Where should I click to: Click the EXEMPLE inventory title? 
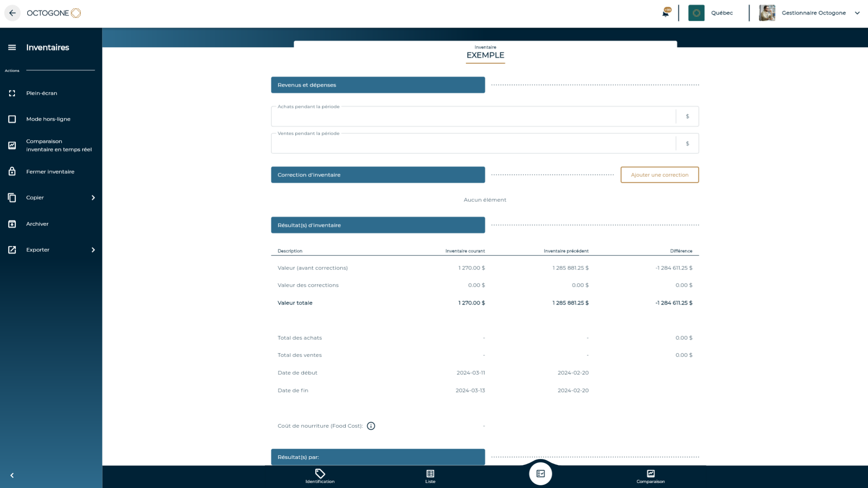pos(485,55)
